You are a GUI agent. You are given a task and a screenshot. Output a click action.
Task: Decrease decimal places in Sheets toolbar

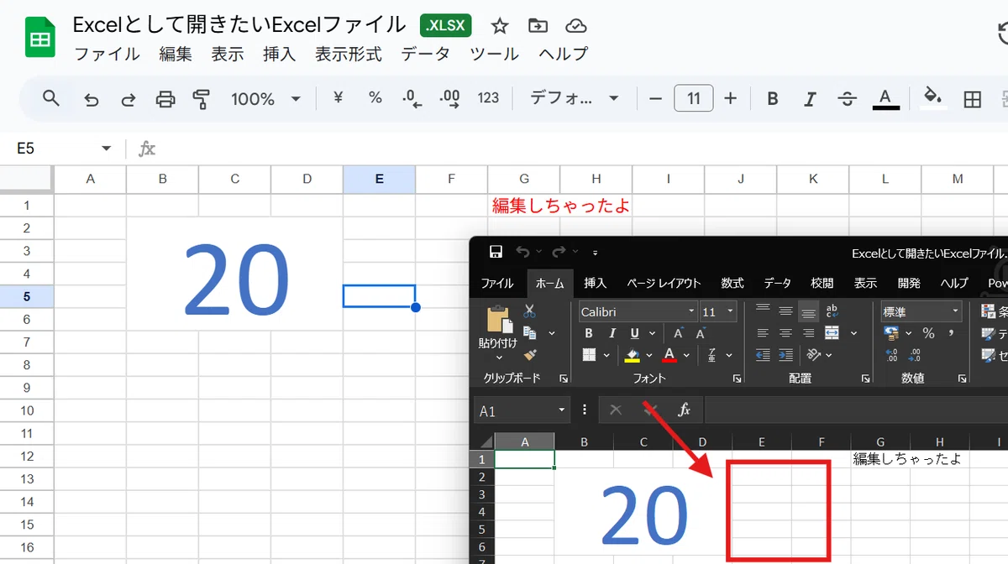[412, 99]
